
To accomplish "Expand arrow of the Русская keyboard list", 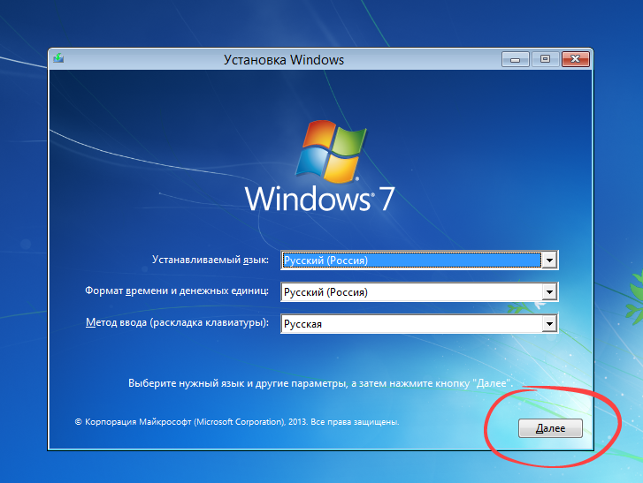I will [x=550, y=324].
